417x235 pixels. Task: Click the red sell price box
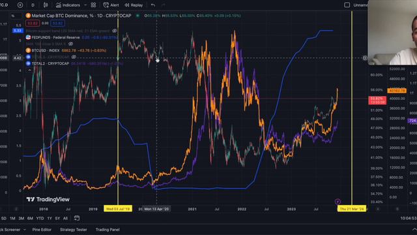(33, 23)
